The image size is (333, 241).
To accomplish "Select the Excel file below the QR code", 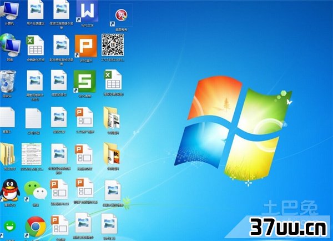I will click(x=113, y=80).
